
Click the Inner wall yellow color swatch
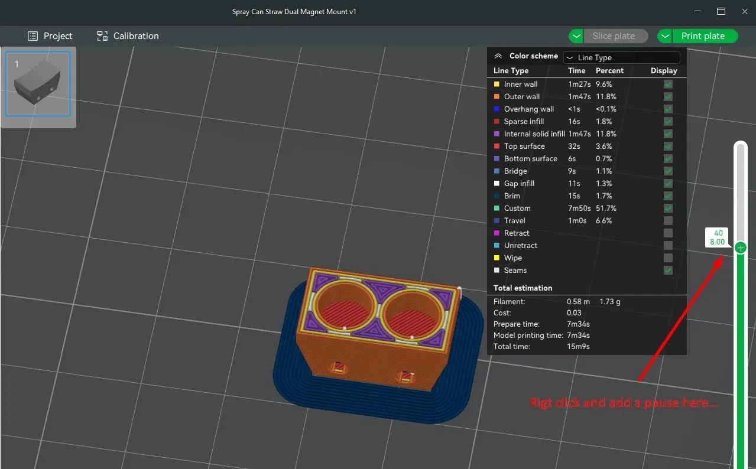point(497,84)
